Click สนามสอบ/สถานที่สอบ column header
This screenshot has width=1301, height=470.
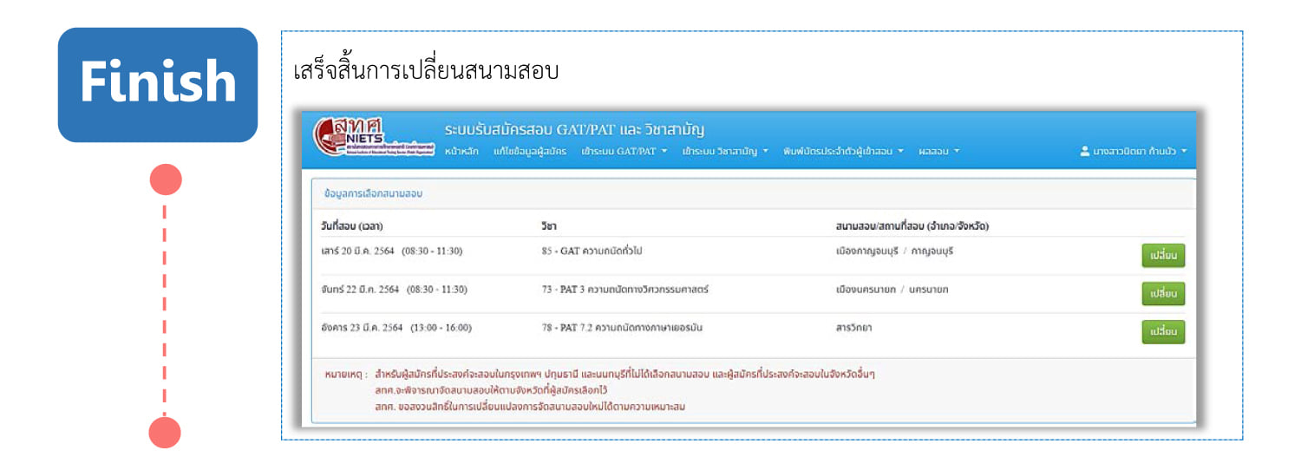tap(912, 226)
